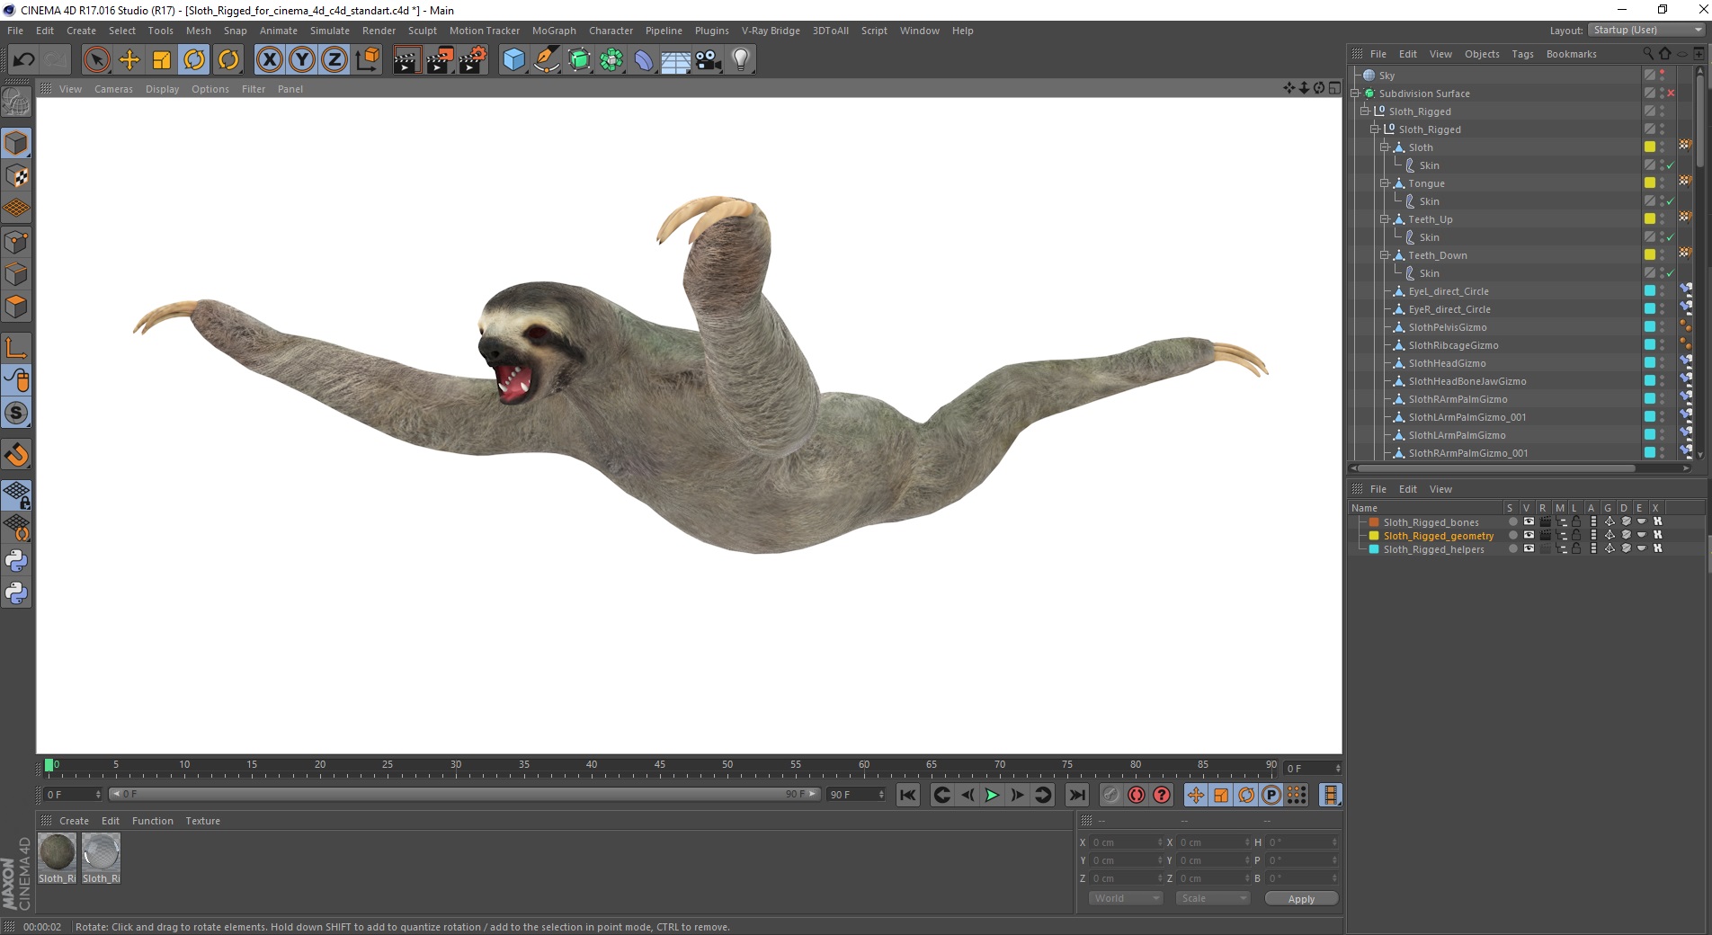Image resolution: width=1712 pixels, height=935 pixels.
Task: Select the Live Selection tool
Action: (x=96, y=60)
